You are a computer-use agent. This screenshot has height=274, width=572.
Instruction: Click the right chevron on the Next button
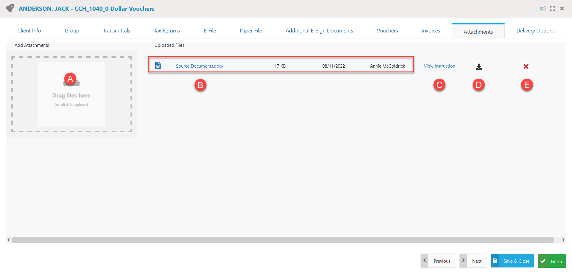[x=463, y=260]
